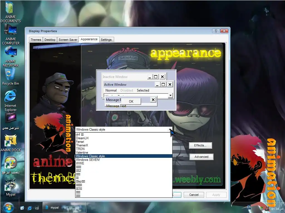
Task: Click the first quick launch icon beside the Start orb
Action: point(22,208)
